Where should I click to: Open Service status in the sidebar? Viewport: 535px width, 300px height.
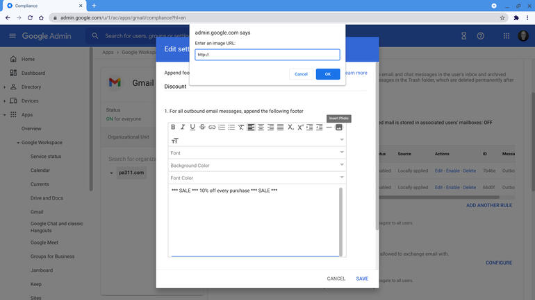[x=46, y=157]
